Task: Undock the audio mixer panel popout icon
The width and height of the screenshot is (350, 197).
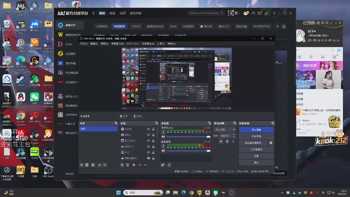Action: [210, 123]
